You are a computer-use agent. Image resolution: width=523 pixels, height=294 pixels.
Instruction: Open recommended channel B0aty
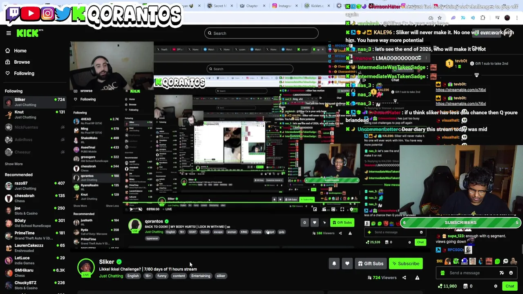(x=35, y=223)
